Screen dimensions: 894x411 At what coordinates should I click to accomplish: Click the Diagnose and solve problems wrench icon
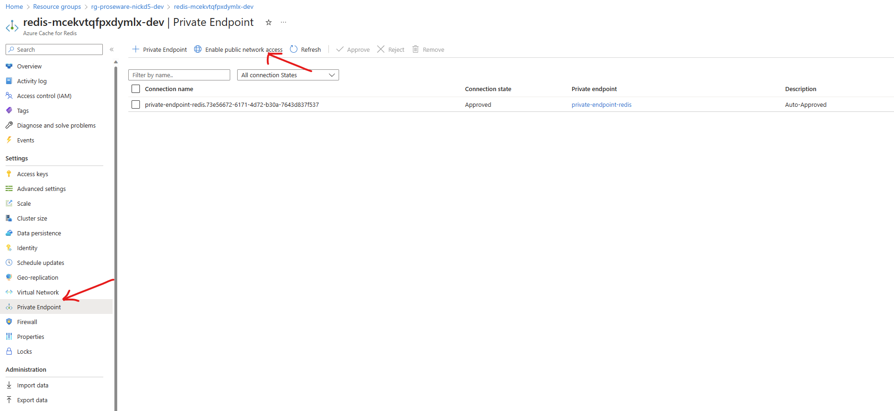(9, 125)
